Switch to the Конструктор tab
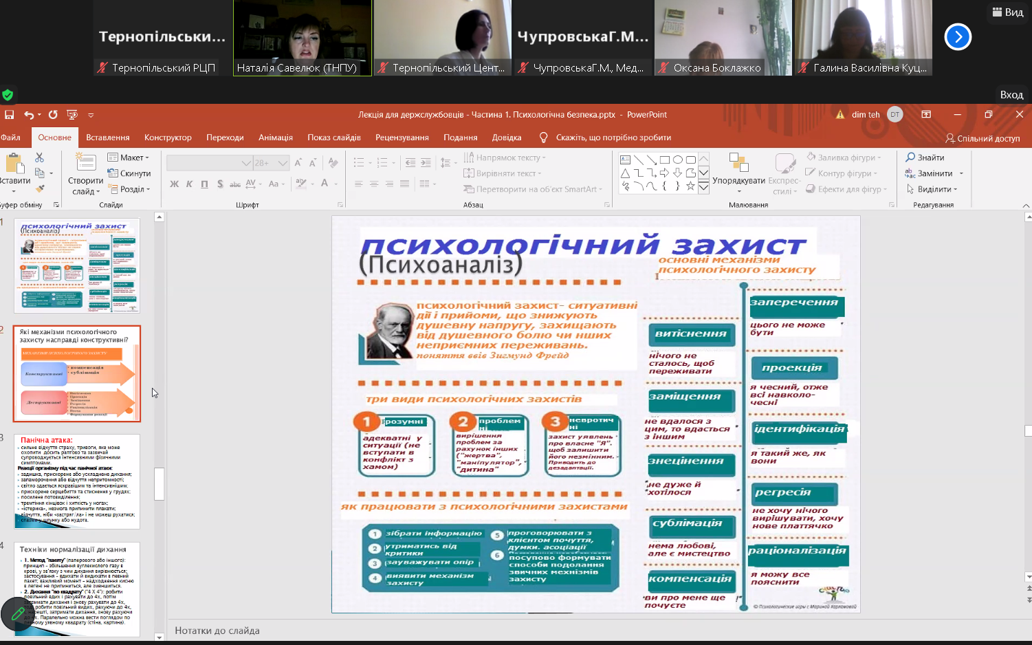 (168, 138)
